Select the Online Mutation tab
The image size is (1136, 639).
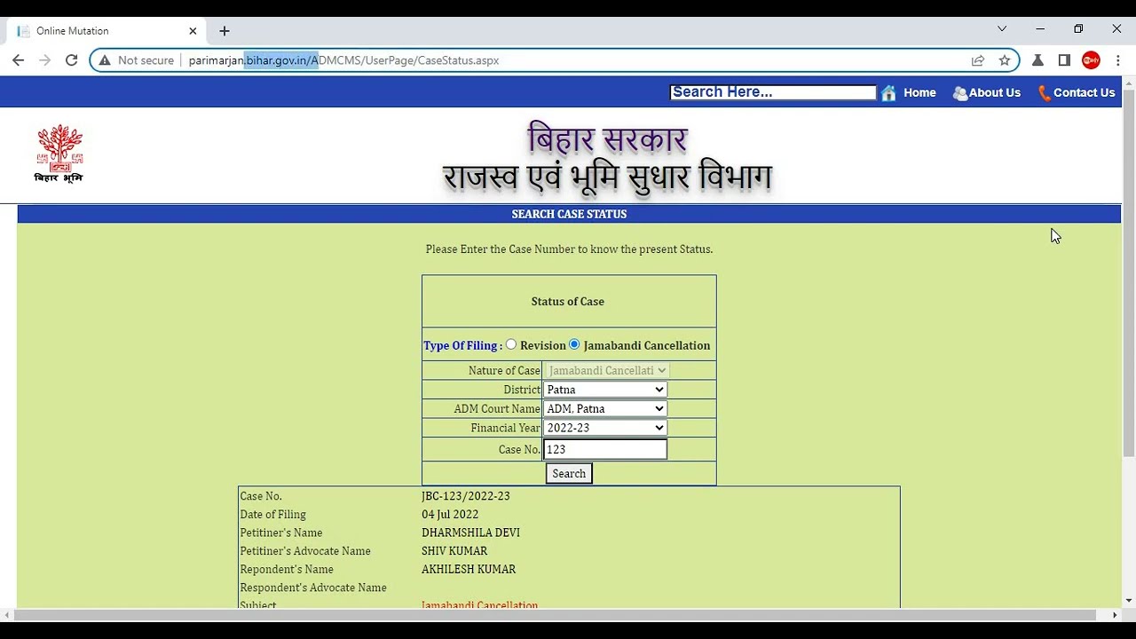click(x=106, y=30)
